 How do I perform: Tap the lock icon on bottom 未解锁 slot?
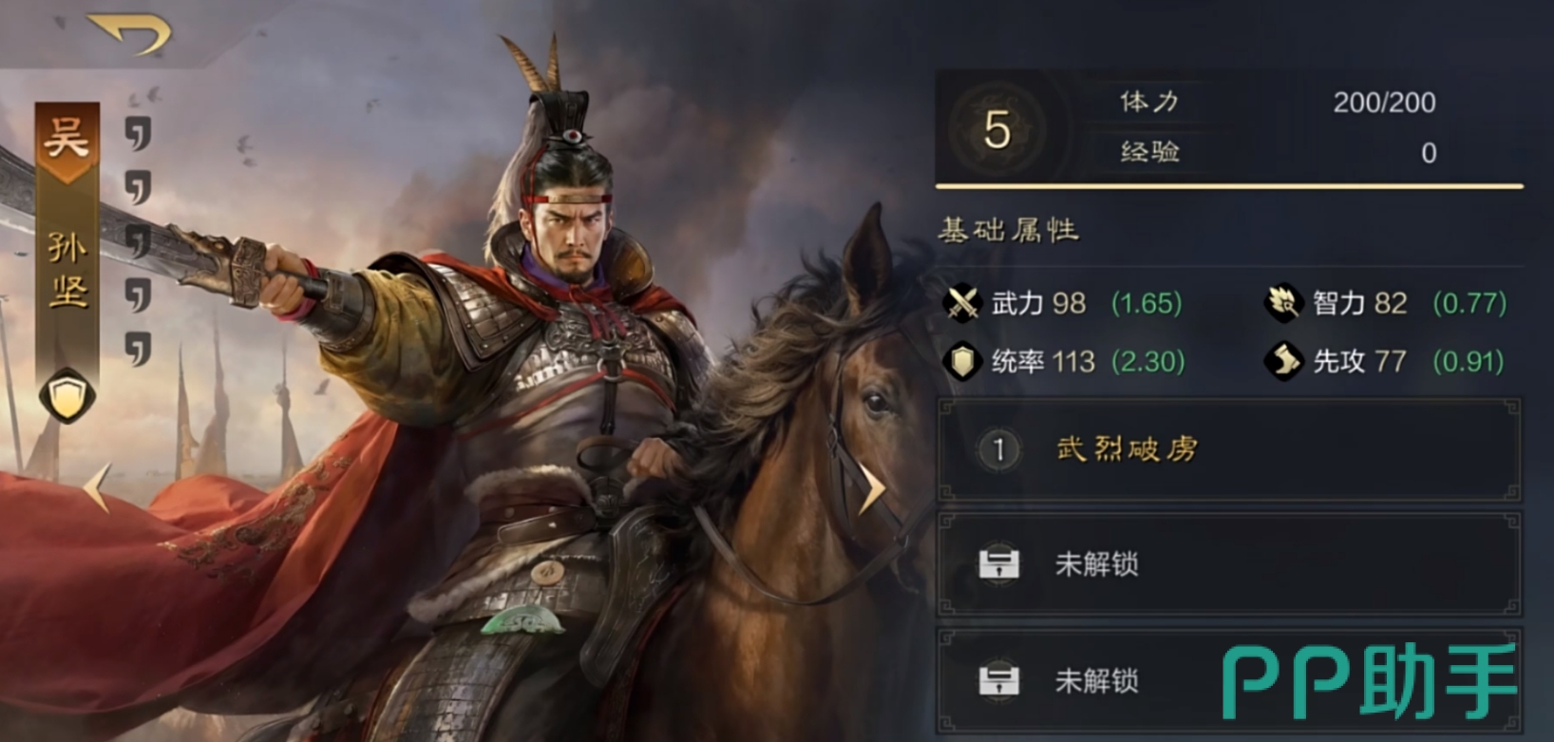tap(999, 680)
